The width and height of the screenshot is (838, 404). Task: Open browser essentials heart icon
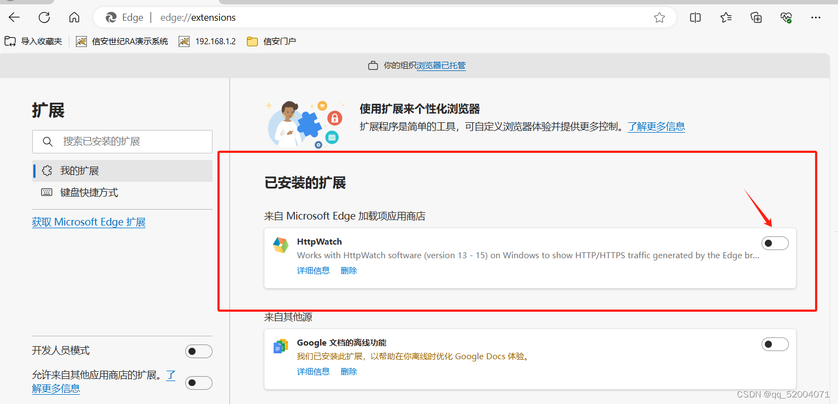(786, 17)
